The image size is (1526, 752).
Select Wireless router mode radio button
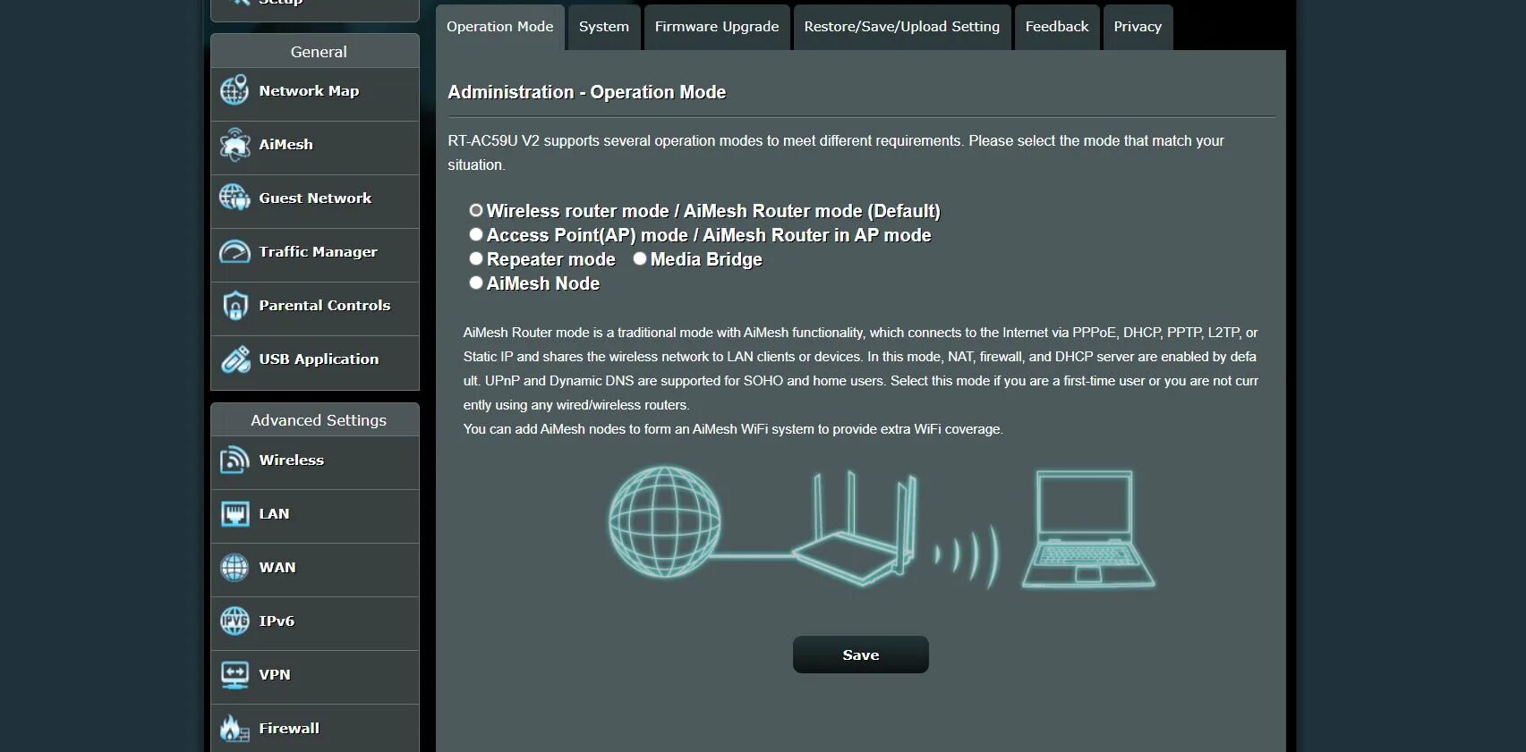pyautogui.click(x=476, y=210)
